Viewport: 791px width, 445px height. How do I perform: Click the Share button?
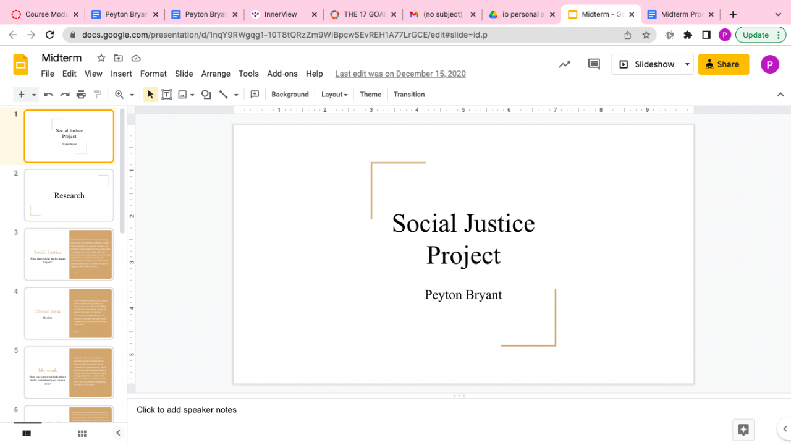723,64
